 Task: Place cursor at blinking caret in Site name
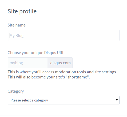(10, 35)
